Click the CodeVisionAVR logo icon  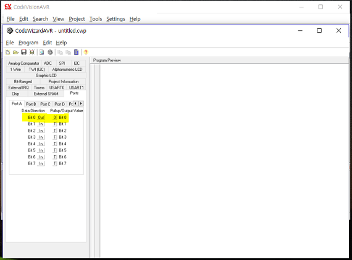pos(8,7)
